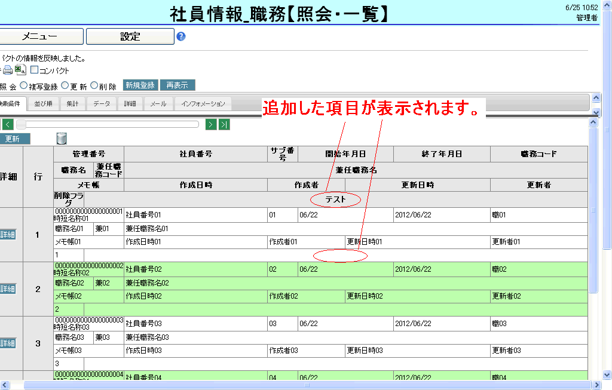Open 詳細 for row 3
Screen dimensions: 612x390
pyautogui.click(x=7, y=343)
